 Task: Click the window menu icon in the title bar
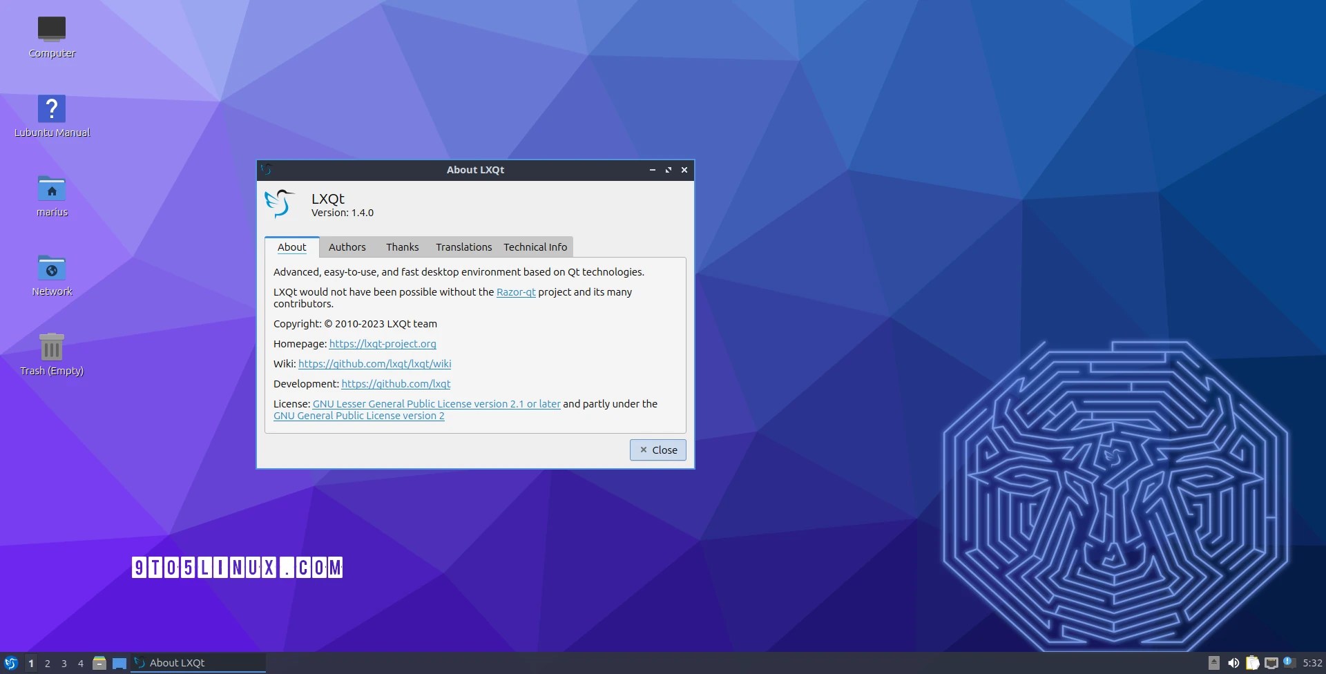point(267,170)
